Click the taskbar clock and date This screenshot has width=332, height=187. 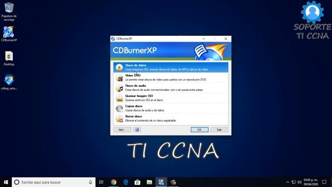pos(311,182)
